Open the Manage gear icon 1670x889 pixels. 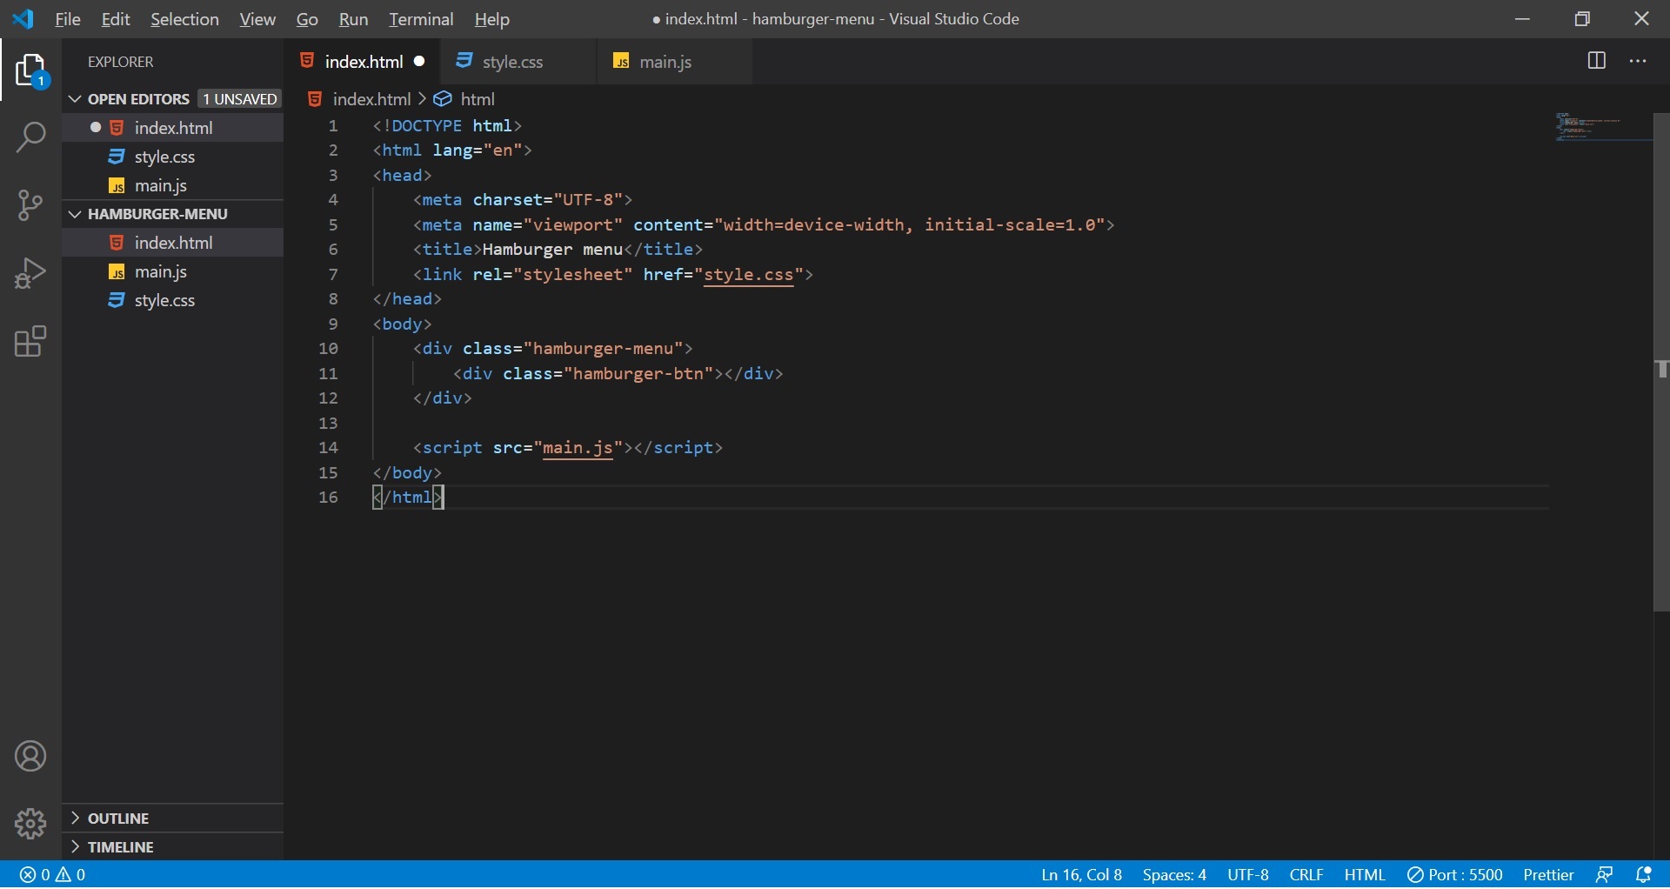pos(30,823)
